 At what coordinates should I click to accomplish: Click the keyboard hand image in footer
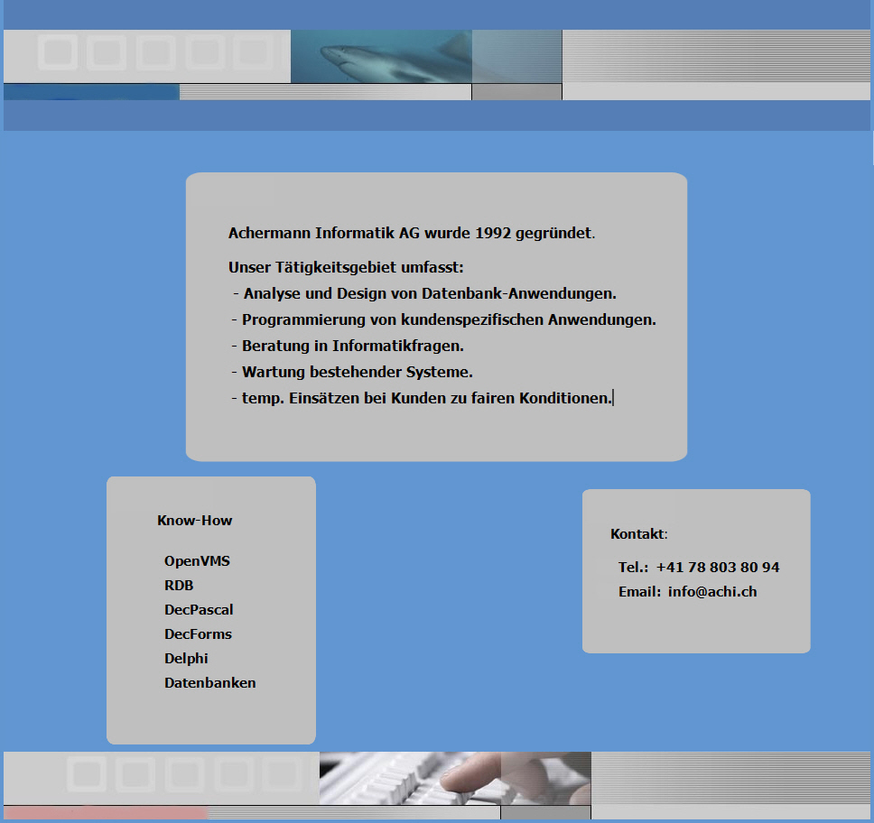point(454,777)
